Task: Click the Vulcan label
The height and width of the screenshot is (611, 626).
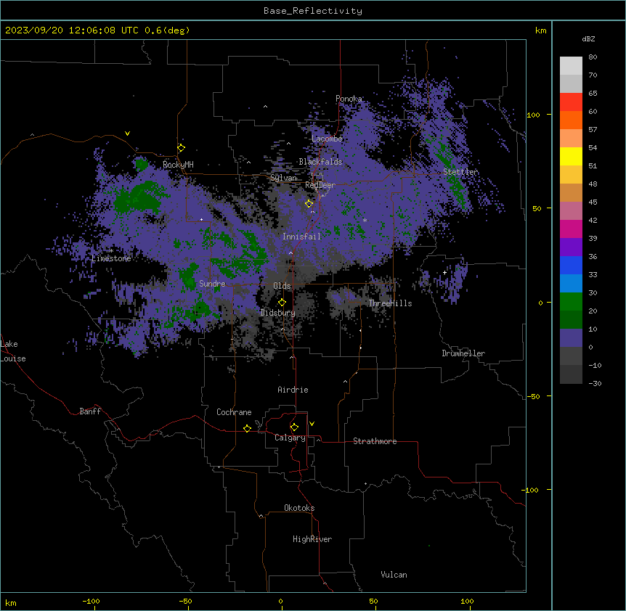Action: (x=394, y=575)
